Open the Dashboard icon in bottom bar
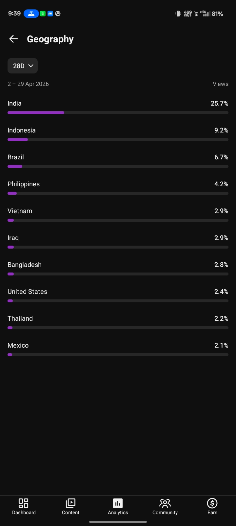The width and height of the screenshot is (236, 526). point(24,503)
